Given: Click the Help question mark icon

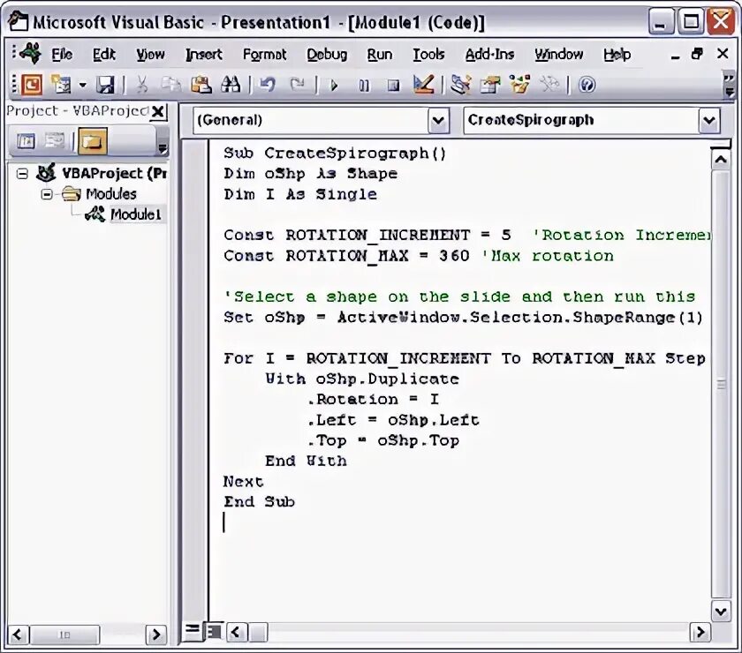Looking at the screenshot, I should coord(587,85).
